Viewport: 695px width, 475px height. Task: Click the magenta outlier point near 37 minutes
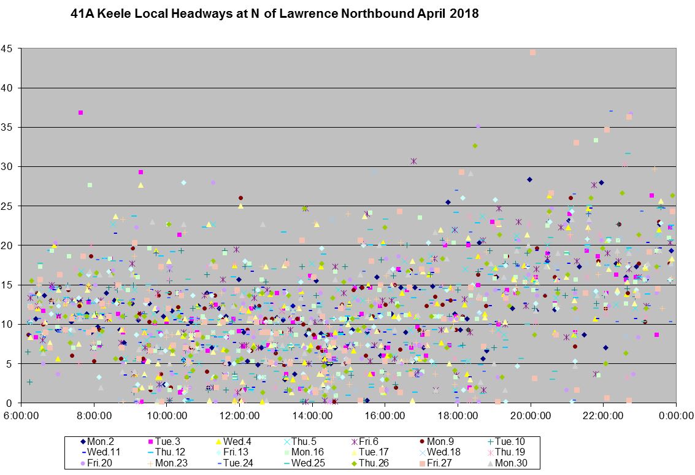(81, 112)
